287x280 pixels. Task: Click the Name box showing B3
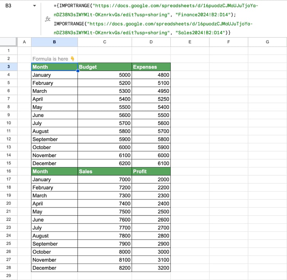coord(8,6)
